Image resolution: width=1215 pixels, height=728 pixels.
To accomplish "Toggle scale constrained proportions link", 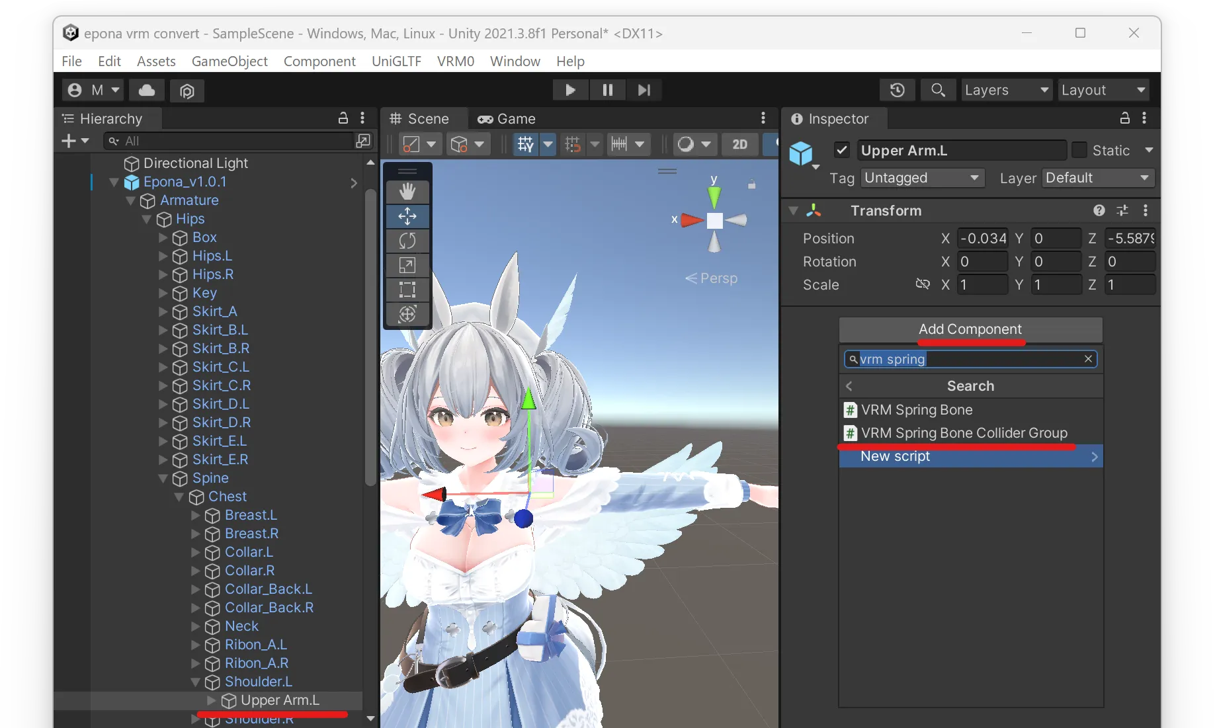I will click(922, 284).
